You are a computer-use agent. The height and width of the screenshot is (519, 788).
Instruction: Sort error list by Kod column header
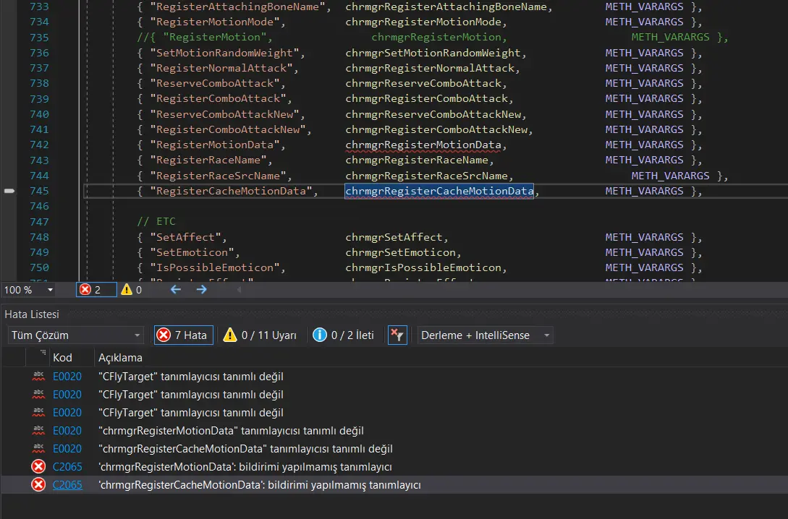pos(63,358)
